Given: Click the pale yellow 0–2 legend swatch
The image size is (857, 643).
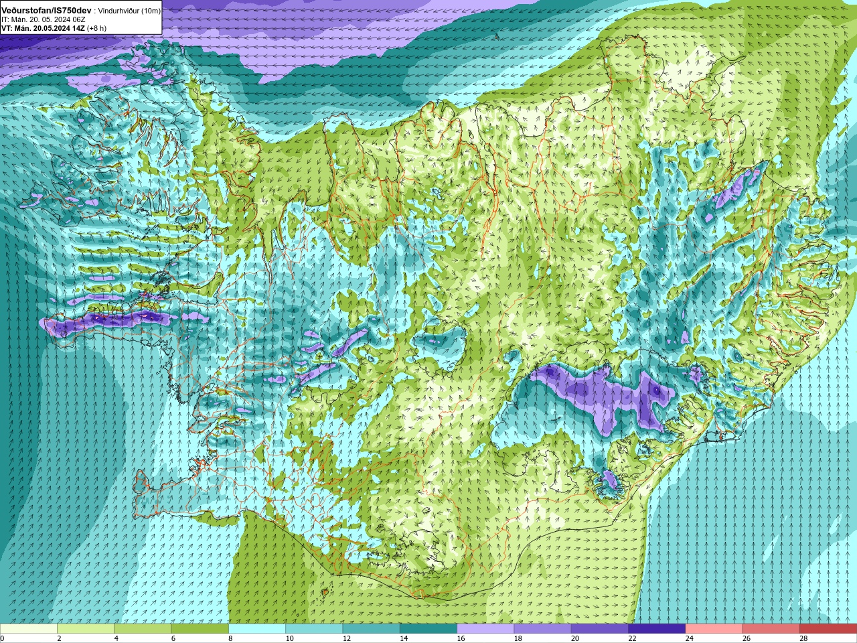Looking at the screenshot, I should pos(29,629).
